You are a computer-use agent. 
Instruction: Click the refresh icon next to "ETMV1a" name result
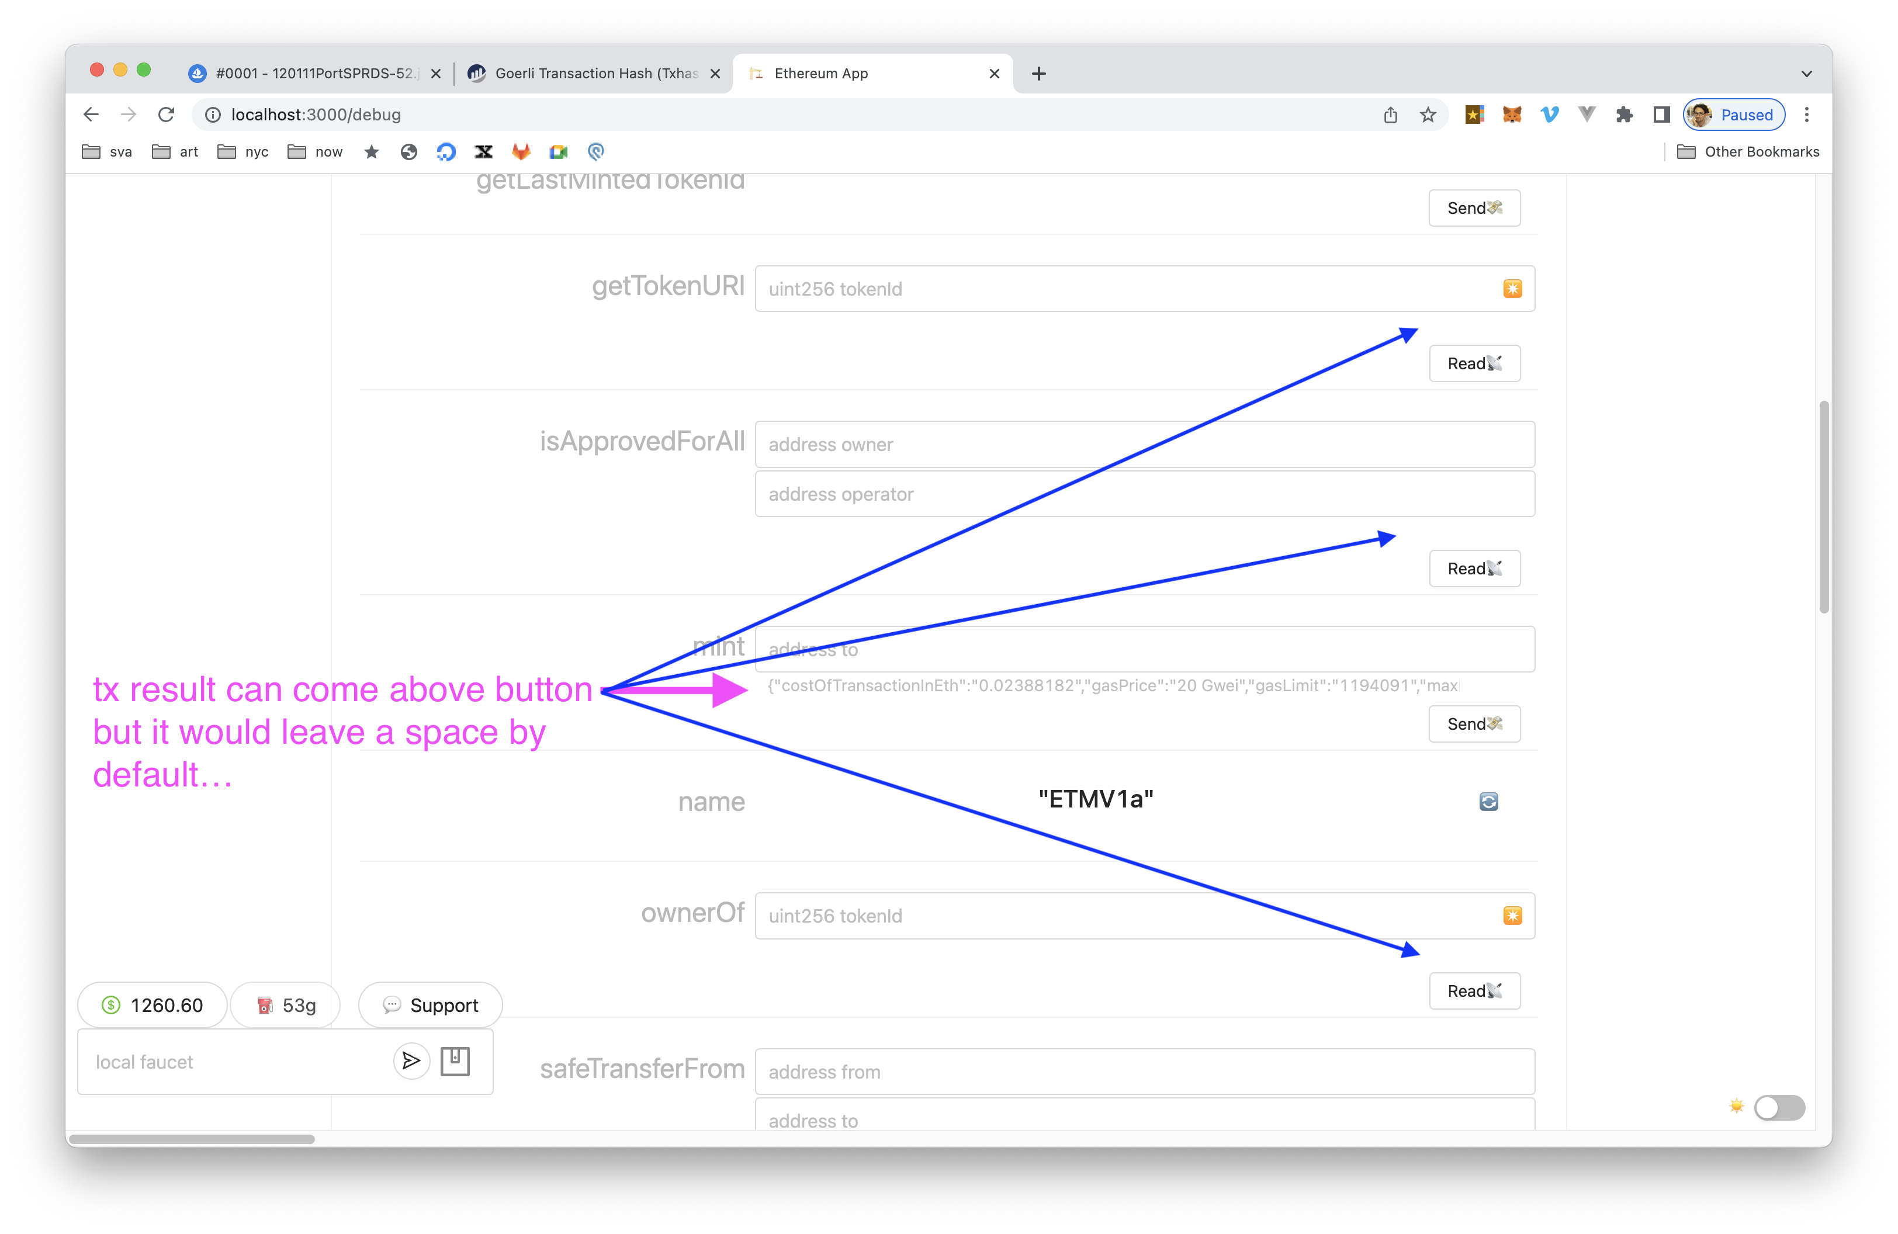[1488, 802]
